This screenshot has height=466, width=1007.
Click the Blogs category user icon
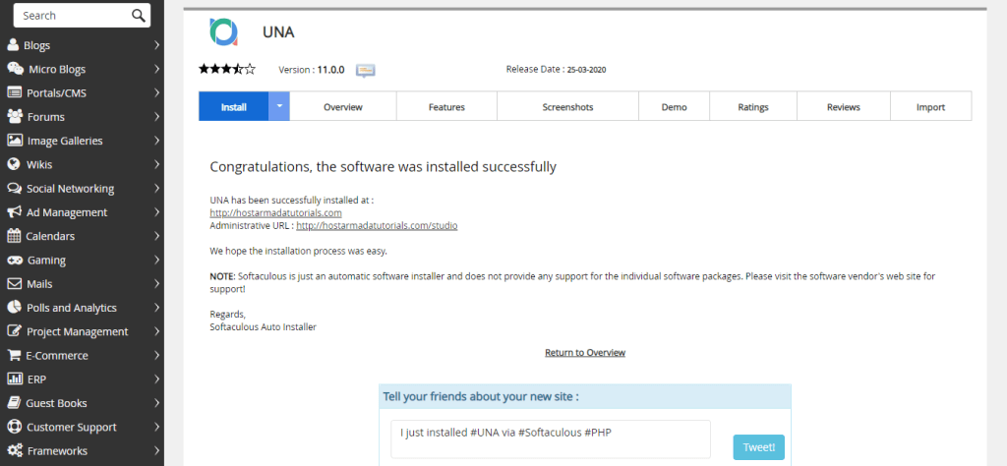[13, 45]
